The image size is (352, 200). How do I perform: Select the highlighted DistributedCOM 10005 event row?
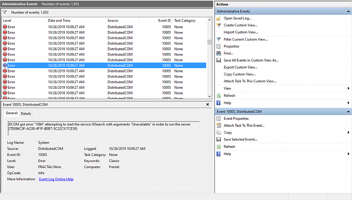click(104, 65)
